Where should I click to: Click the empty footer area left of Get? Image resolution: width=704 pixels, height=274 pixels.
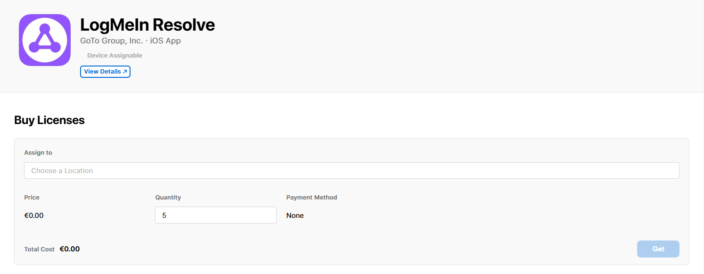358,249
